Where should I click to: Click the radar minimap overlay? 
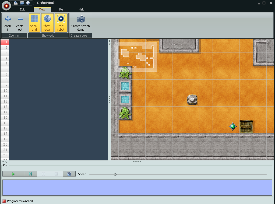[x=135, y=57]
